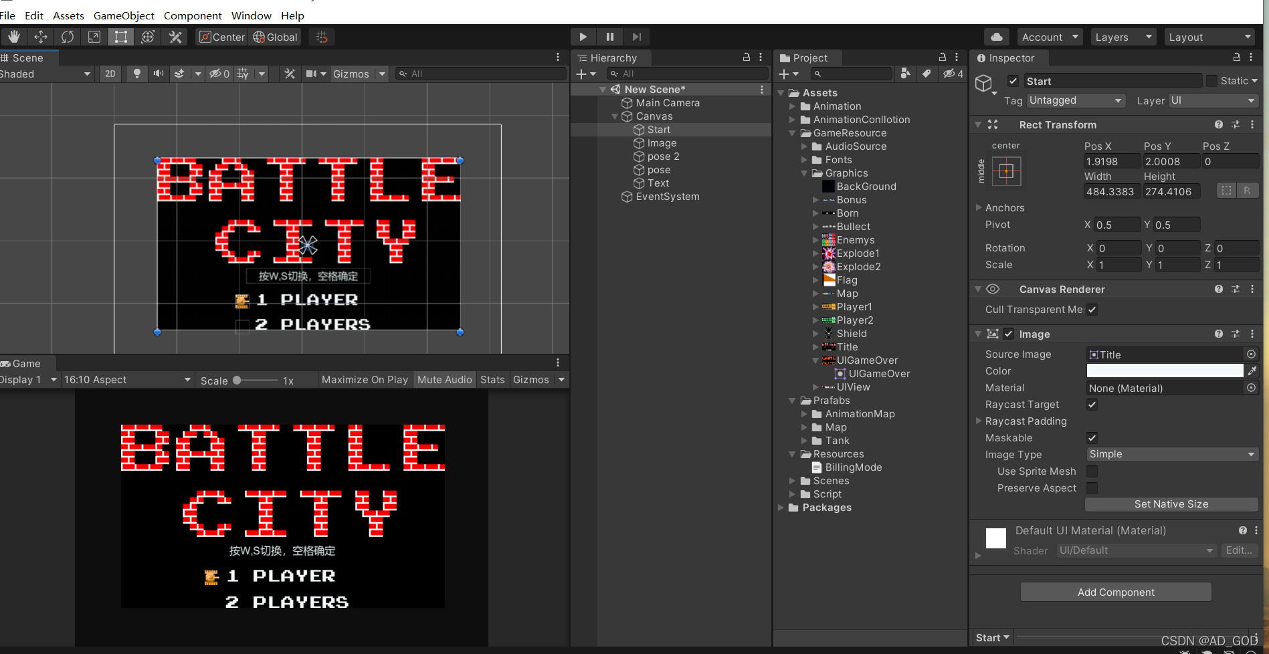
Task: Toggle Maskable checkbox
Action: [x=1092, y=438]
